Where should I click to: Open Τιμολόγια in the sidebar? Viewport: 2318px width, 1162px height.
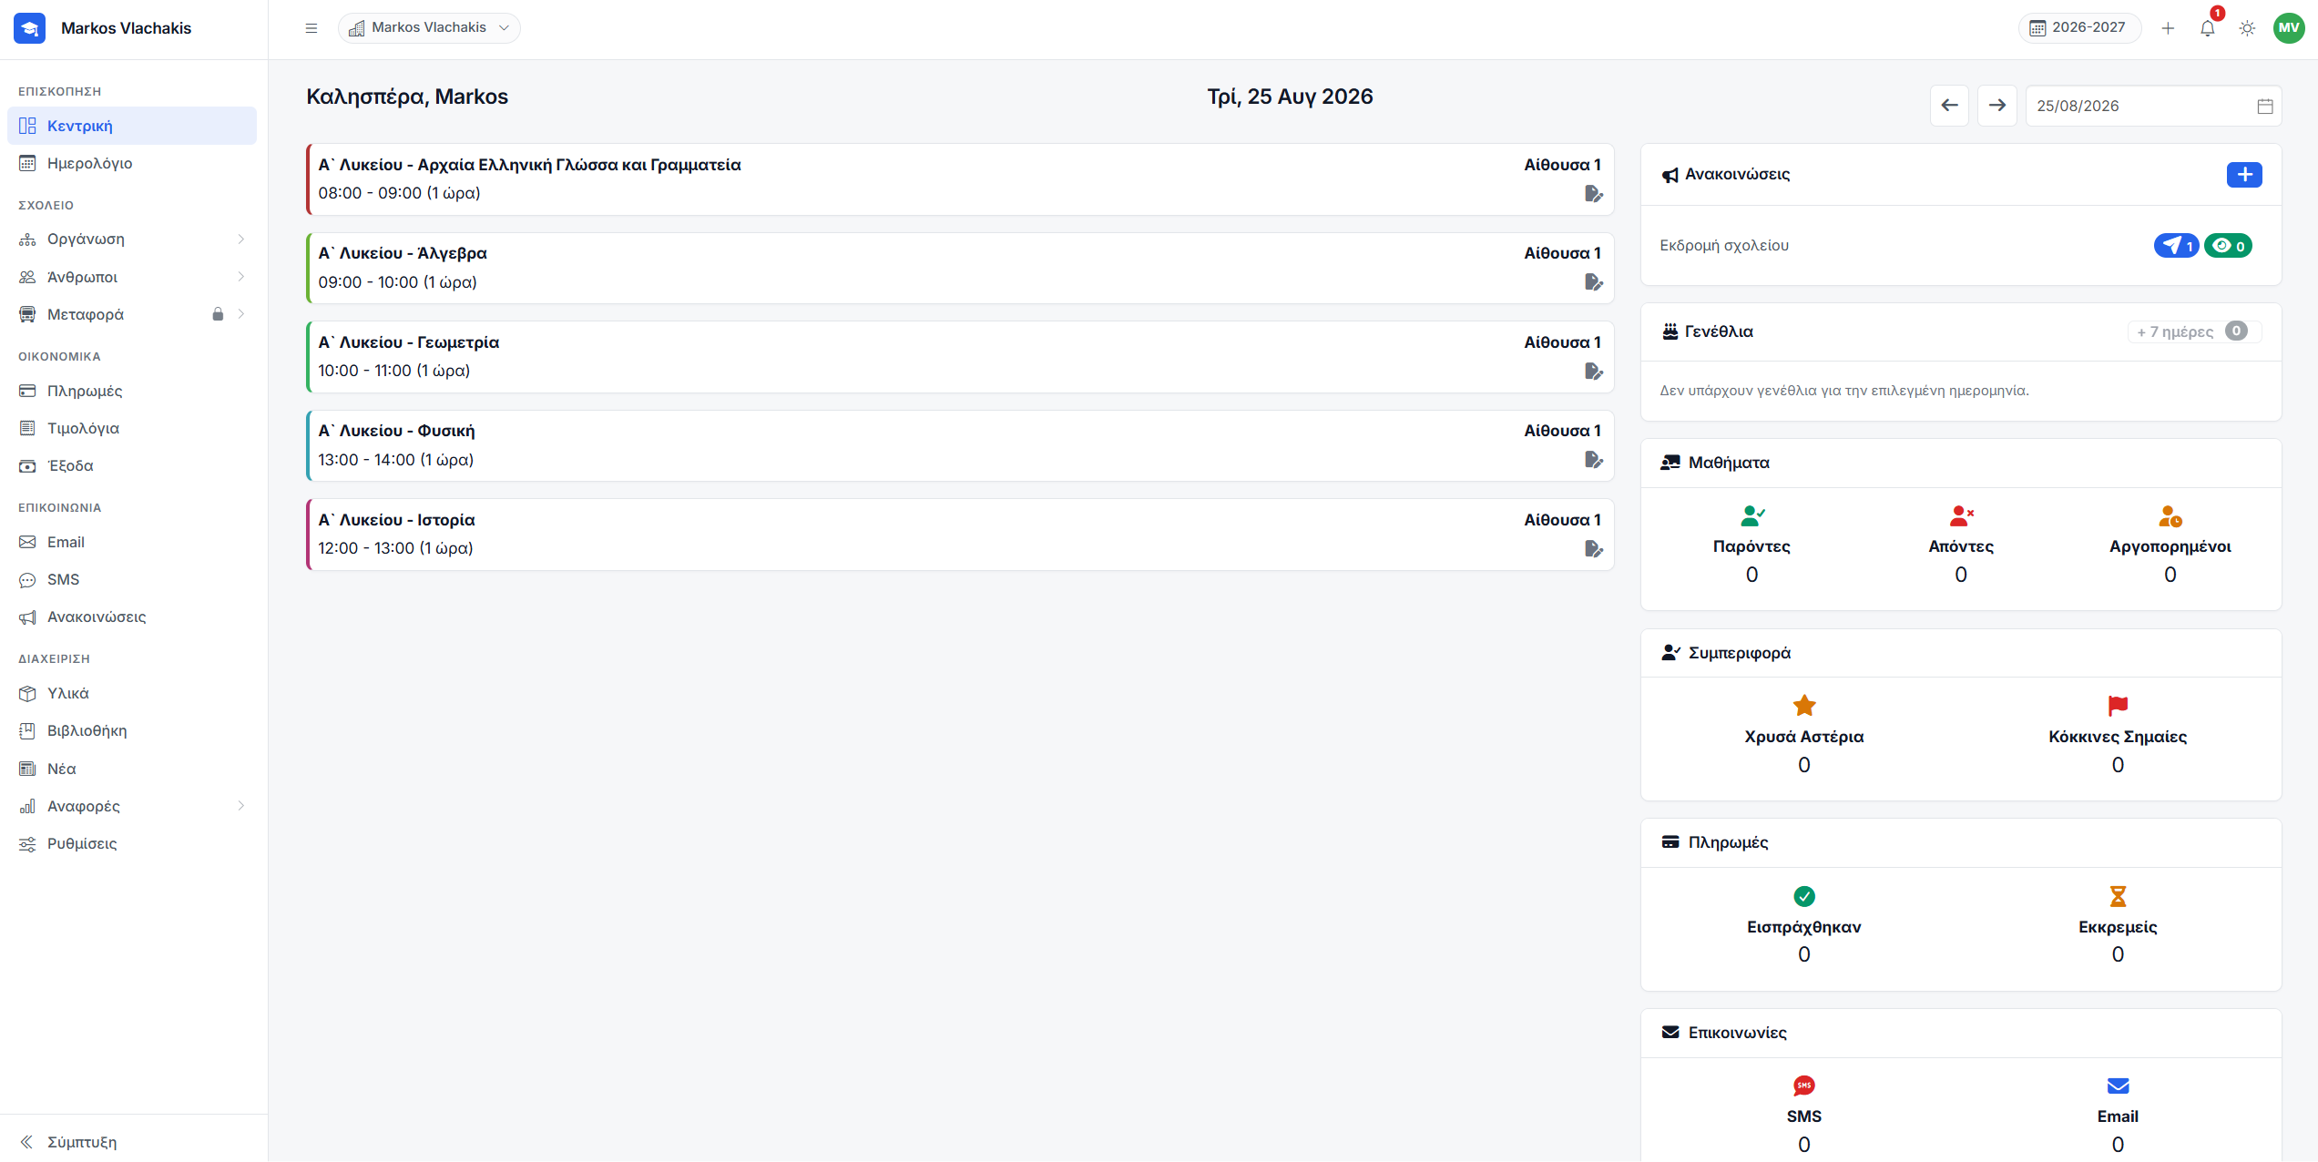point(132,428)
